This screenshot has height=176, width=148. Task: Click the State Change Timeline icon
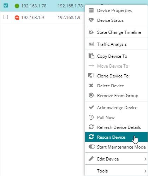tap(91, 32)
